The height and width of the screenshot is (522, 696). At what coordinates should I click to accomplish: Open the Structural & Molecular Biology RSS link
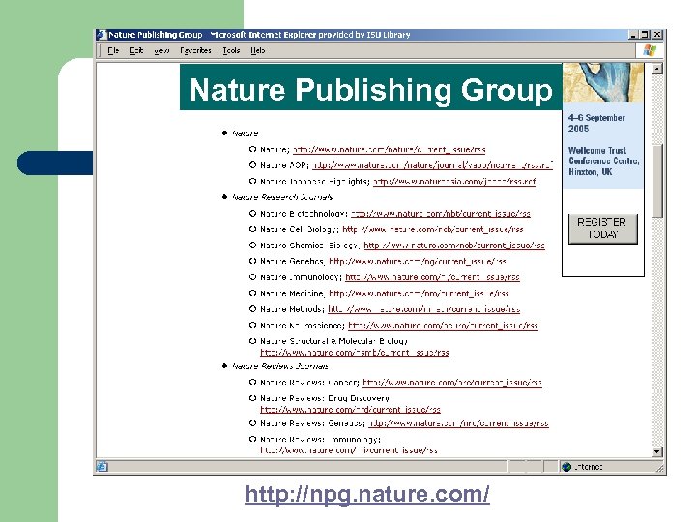(x=355, y=353)
